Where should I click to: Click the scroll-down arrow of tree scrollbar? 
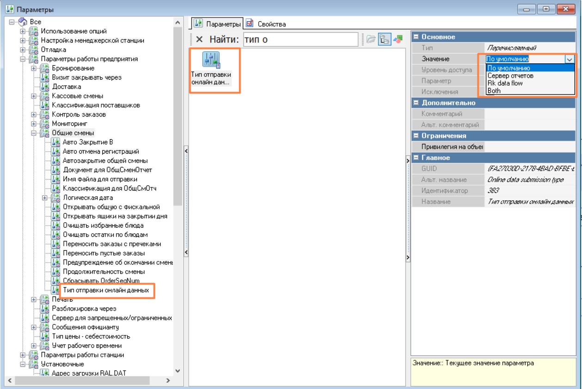[x=178, y=371]
